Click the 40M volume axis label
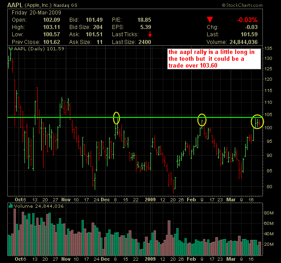 pyautogui.click(x=269, y=234)
